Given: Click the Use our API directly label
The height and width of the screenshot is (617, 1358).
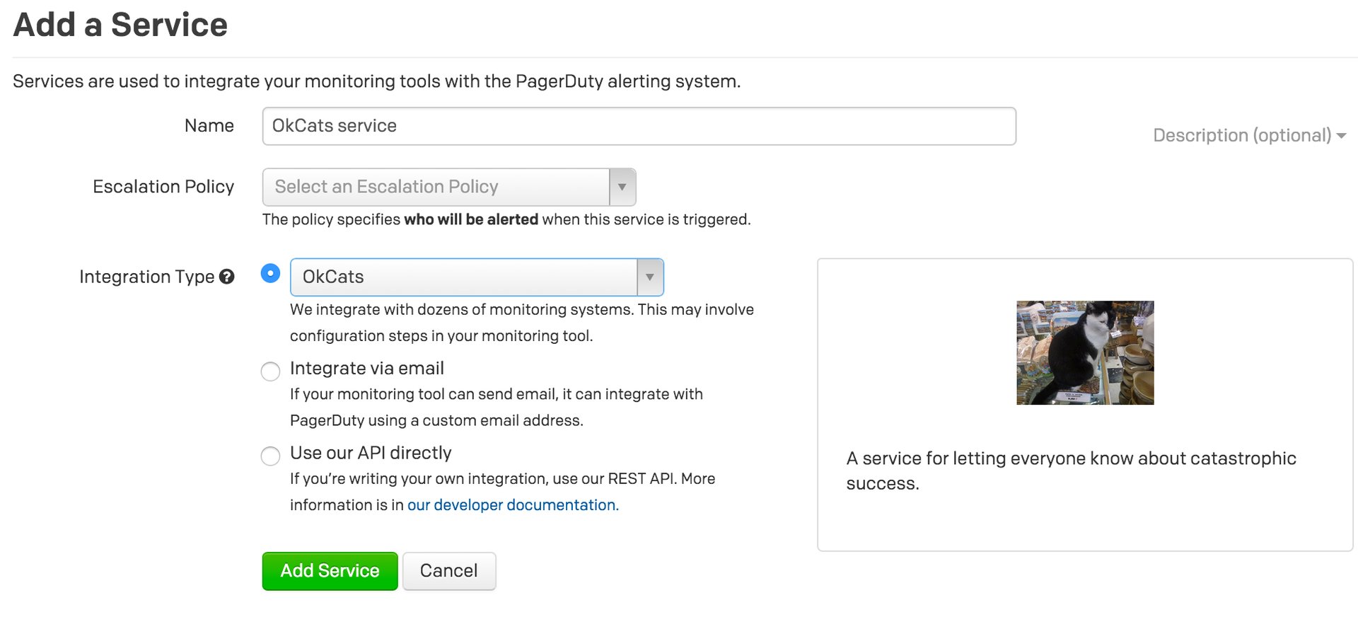Looking at the screenshot, I should coord(370,453).
